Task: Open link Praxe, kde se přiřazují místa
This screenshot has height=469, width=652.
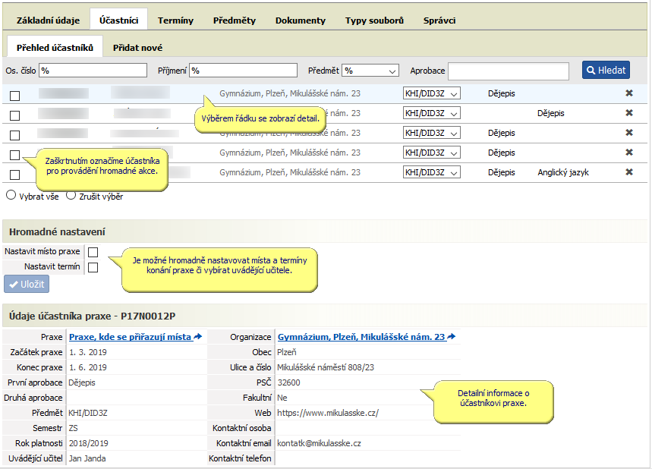Action: coord(130,337)
